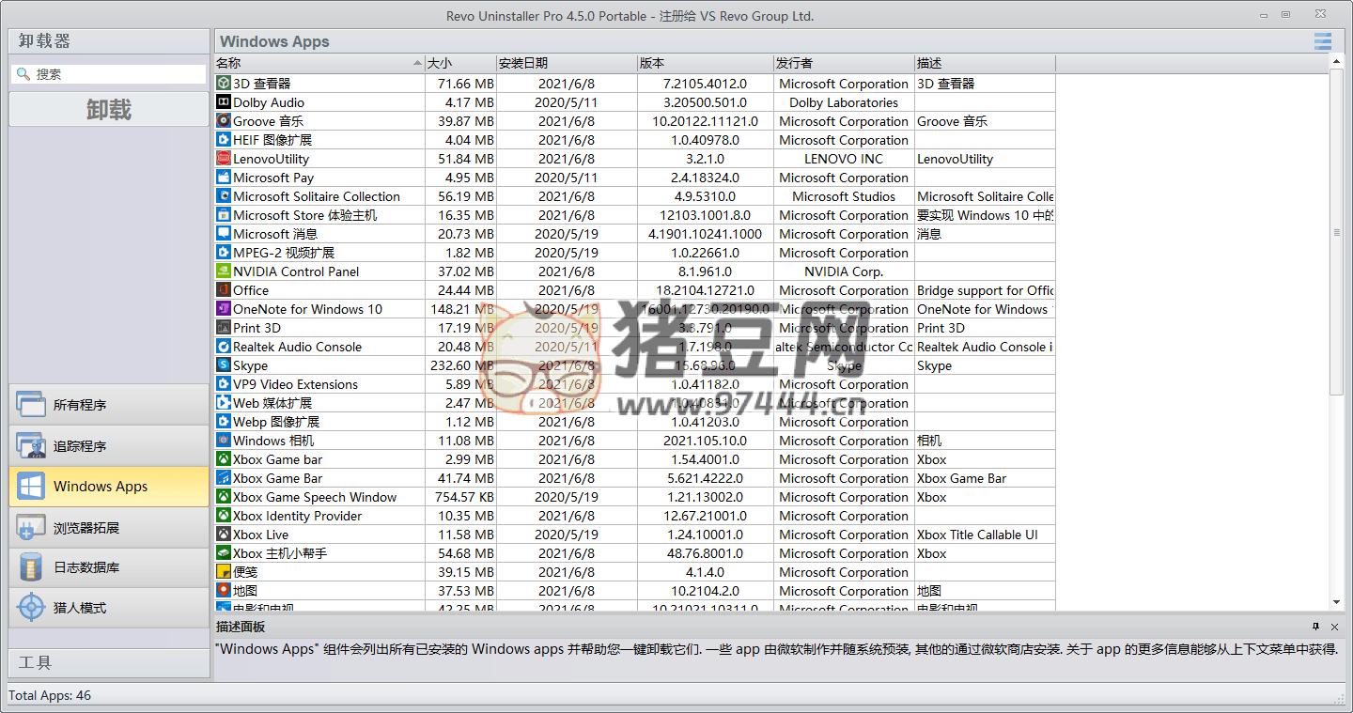This screenshot has height=713, width=1353.
Task: Pin the 描述面板 description panel
Action: 1316,627
